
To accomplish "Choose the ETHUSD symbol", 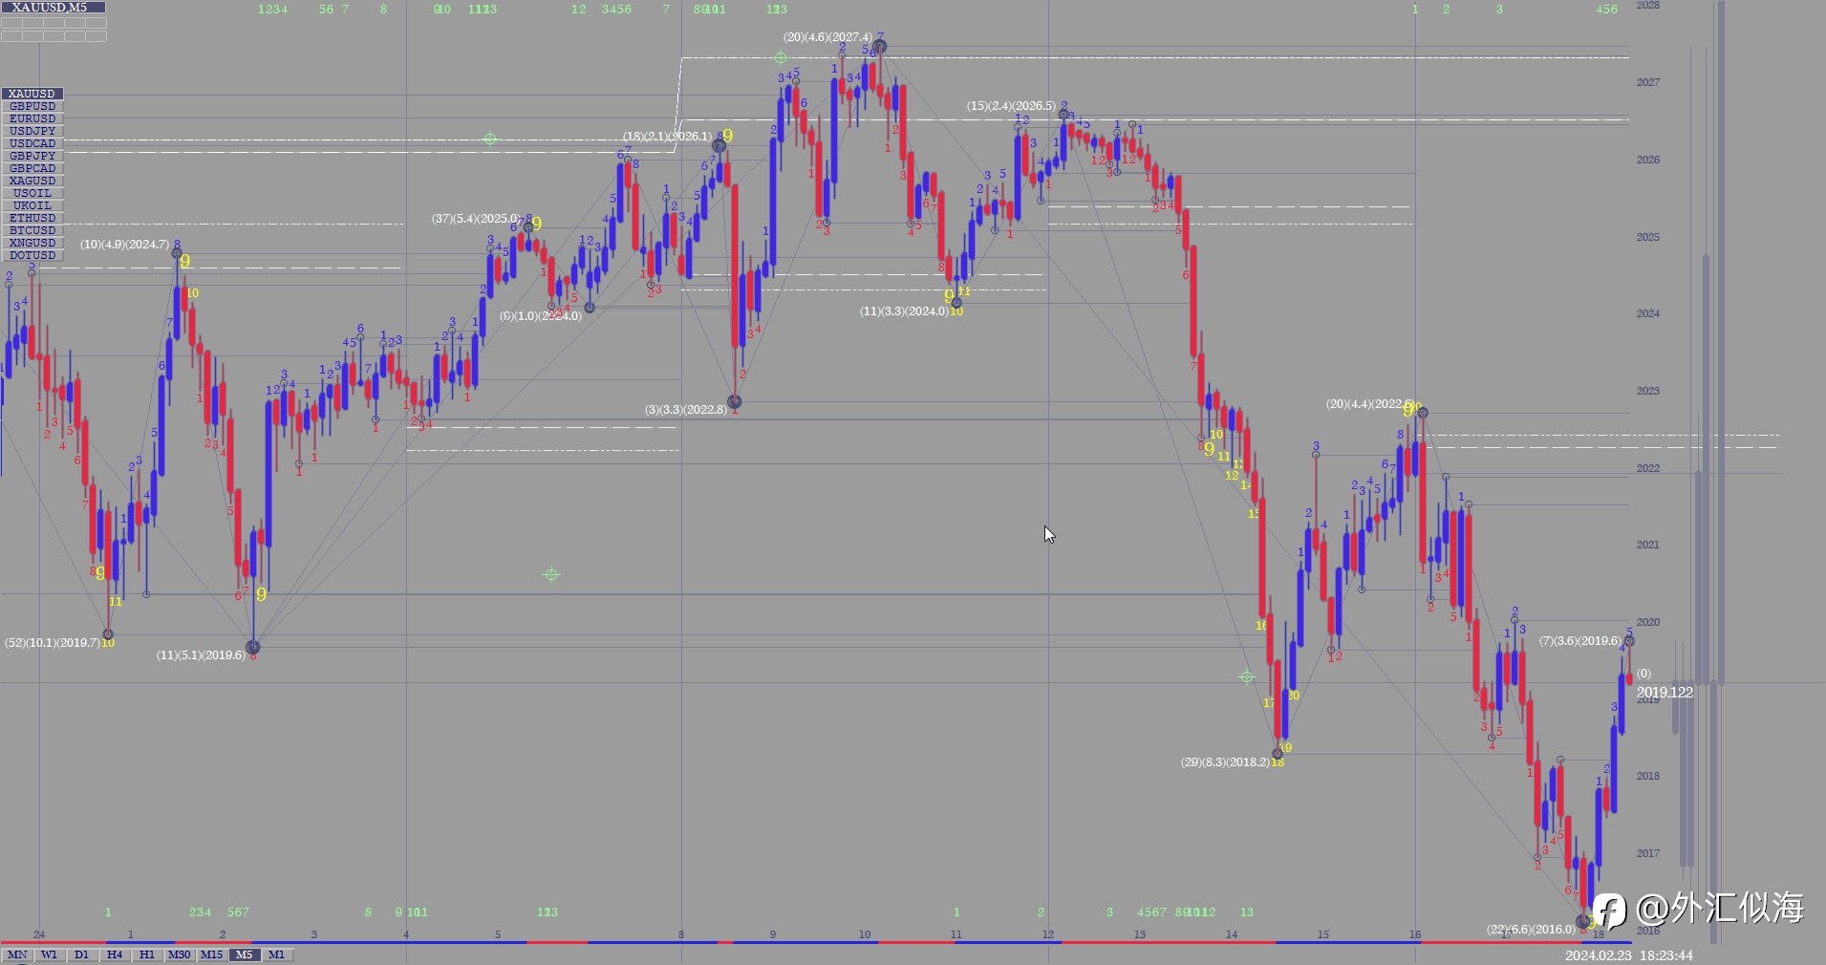I will pos(32,218).
